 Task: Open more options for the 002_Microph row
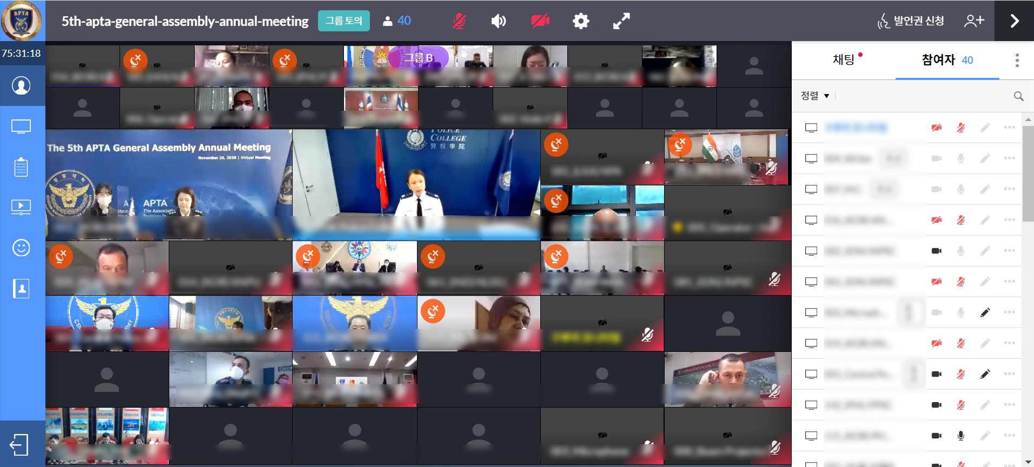1009,312
